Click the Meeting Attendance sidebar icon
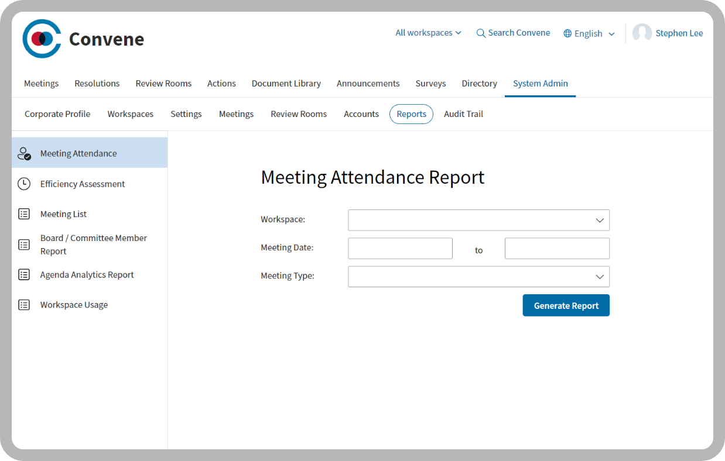Image resolution: width=725 pixels, height=461 pixels. (x=24, y=154)
